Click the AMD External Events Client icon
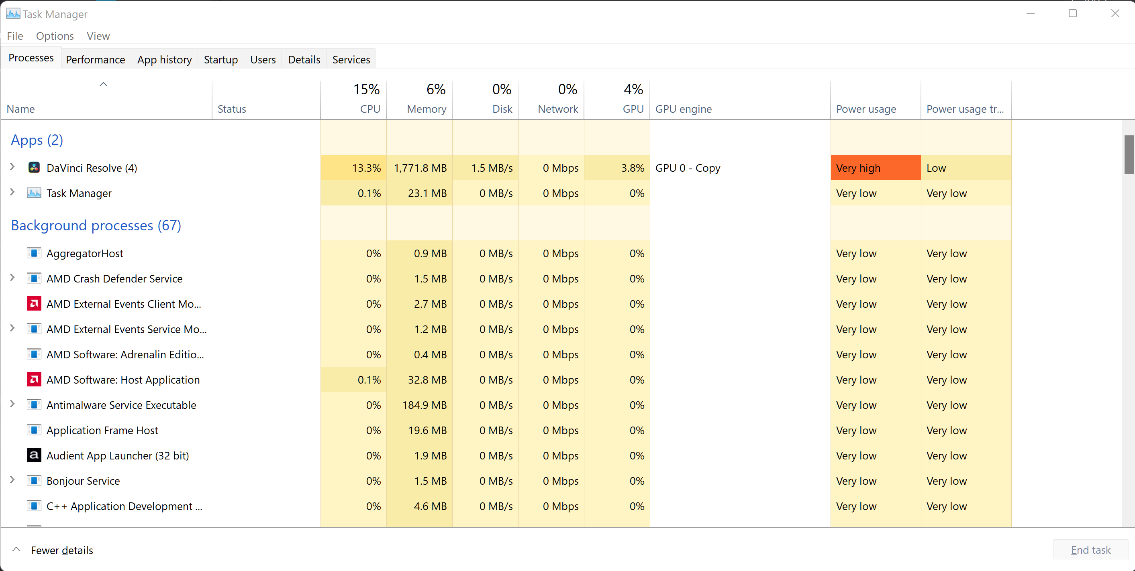Viewport: 1135px width, 571px height. 34,304
